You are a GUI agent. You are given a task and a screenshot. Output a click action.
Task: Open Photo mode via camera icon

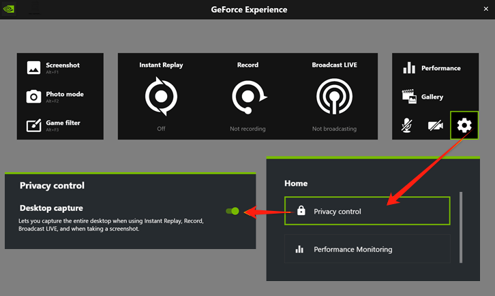point(33,97)
